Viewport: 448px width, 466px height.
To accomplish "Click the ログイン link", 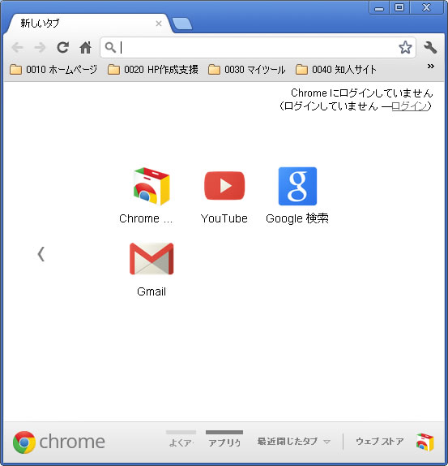I will [x=409, y=106].
